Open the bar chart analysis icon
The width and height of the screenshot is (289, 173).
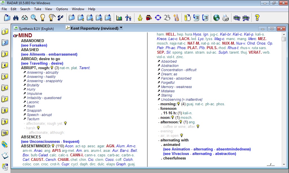[119, 18]
